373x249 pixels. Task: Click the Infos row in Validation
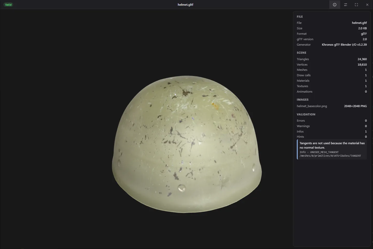(x=332, y=132)
